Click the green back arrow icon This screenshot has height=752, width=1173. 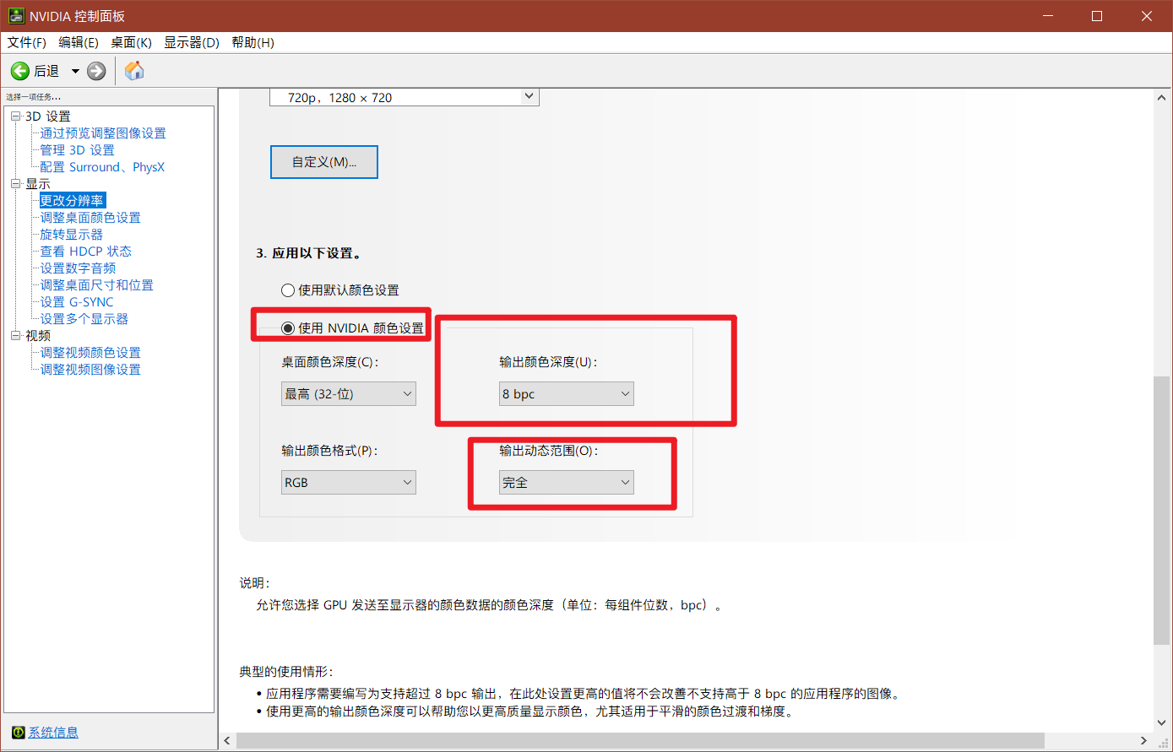[20, 71]
